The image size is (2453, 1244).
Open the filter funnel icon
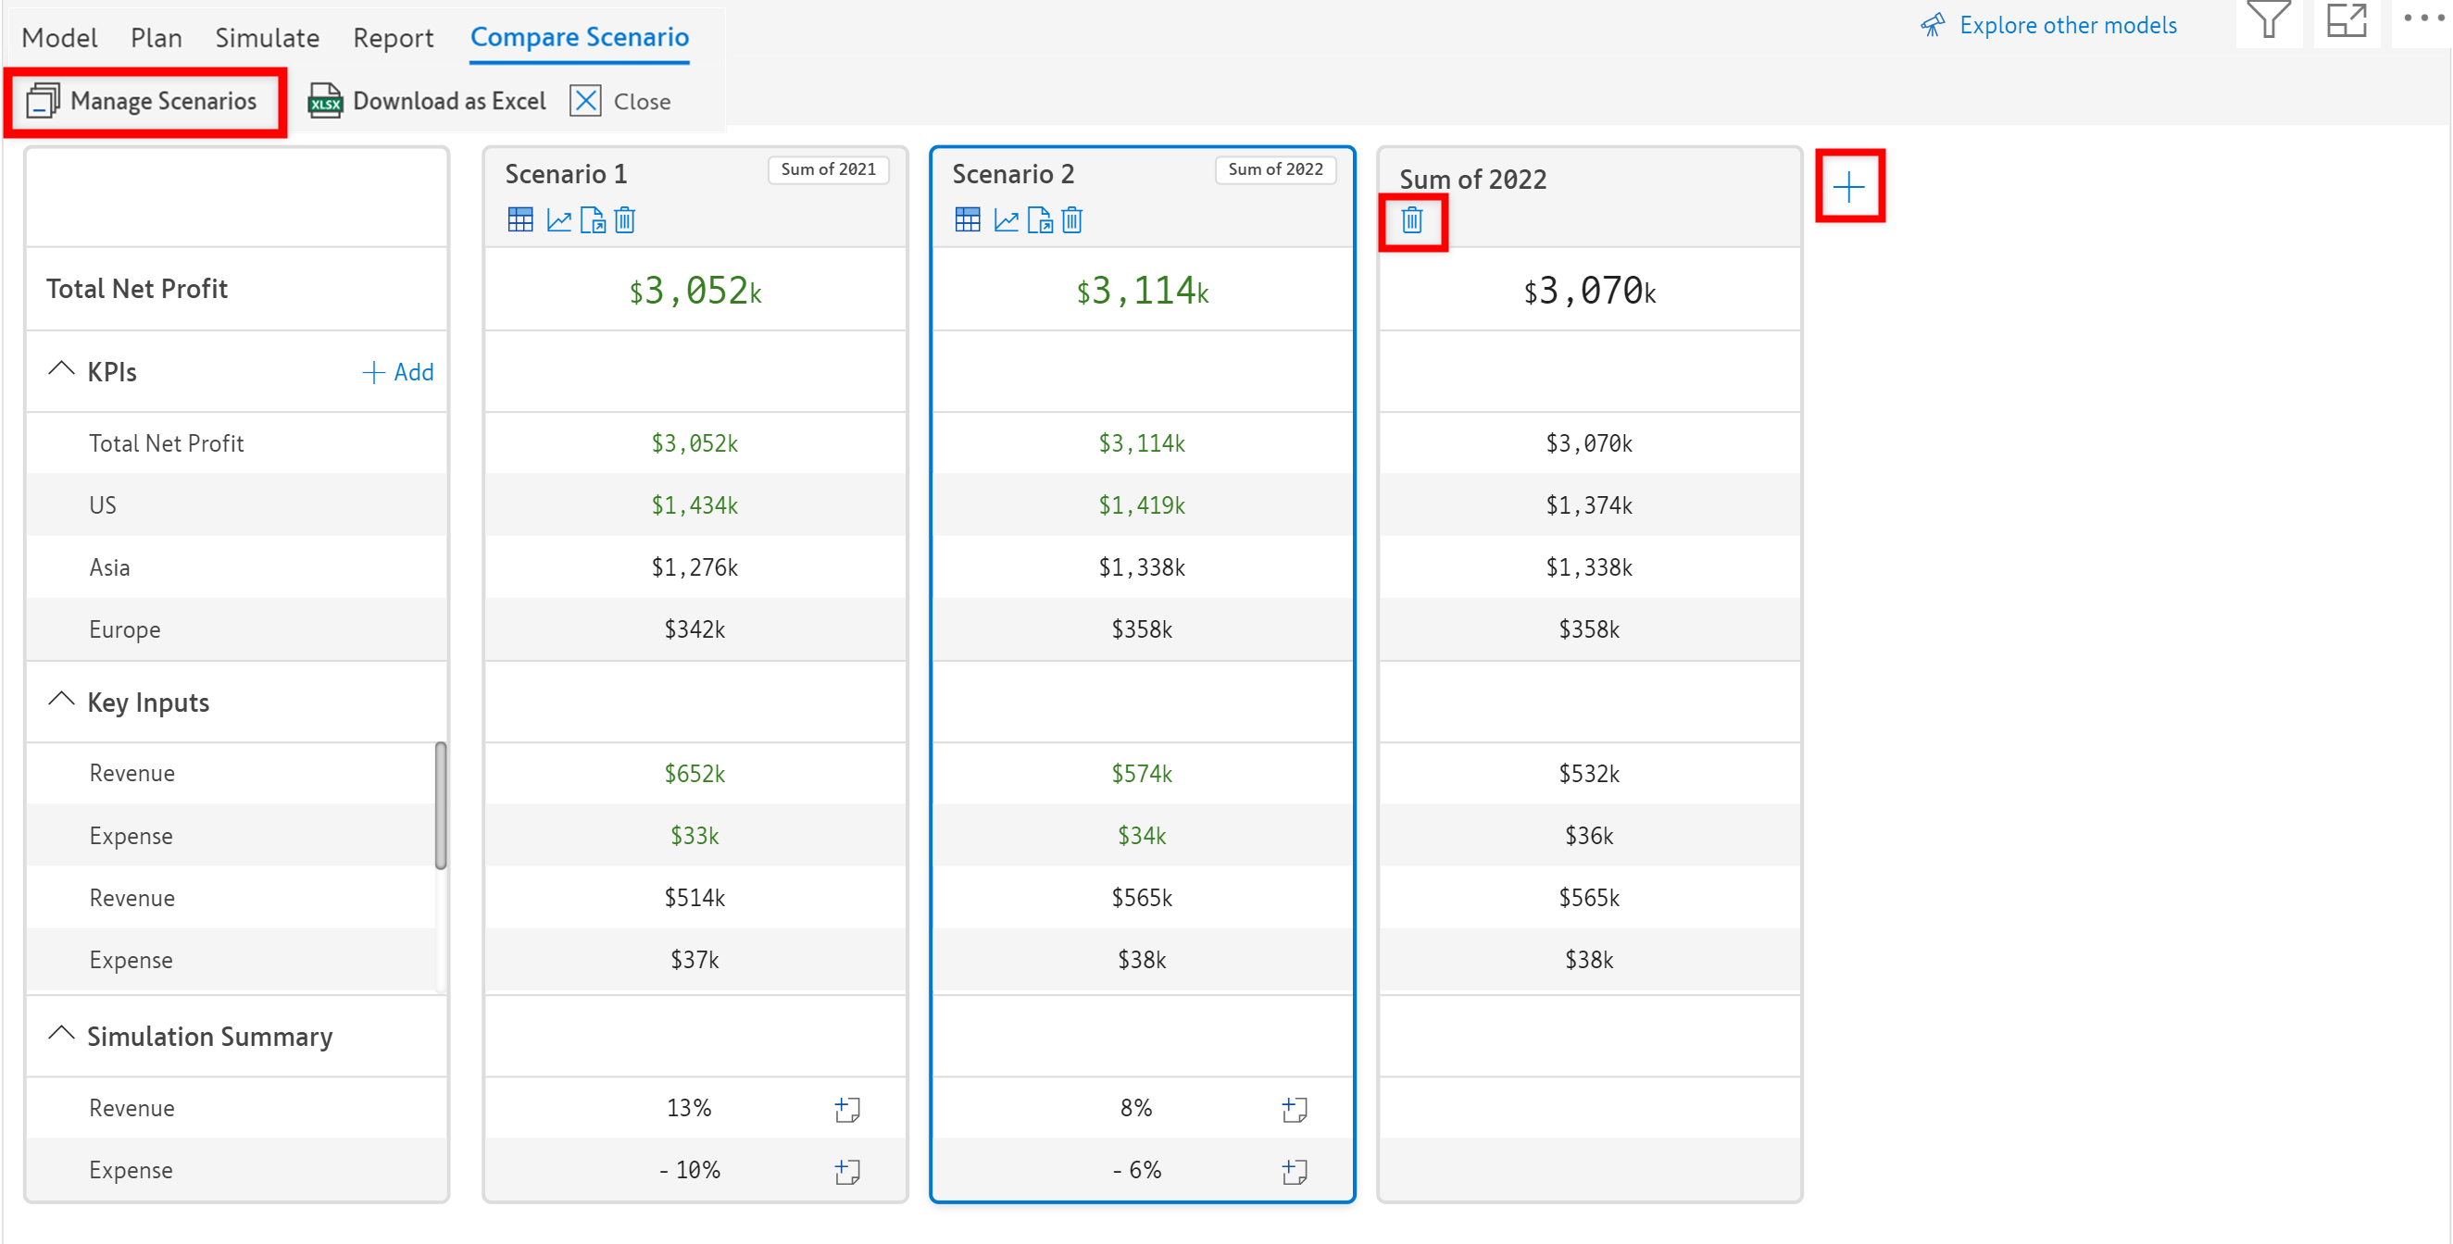click(2269, 19)
